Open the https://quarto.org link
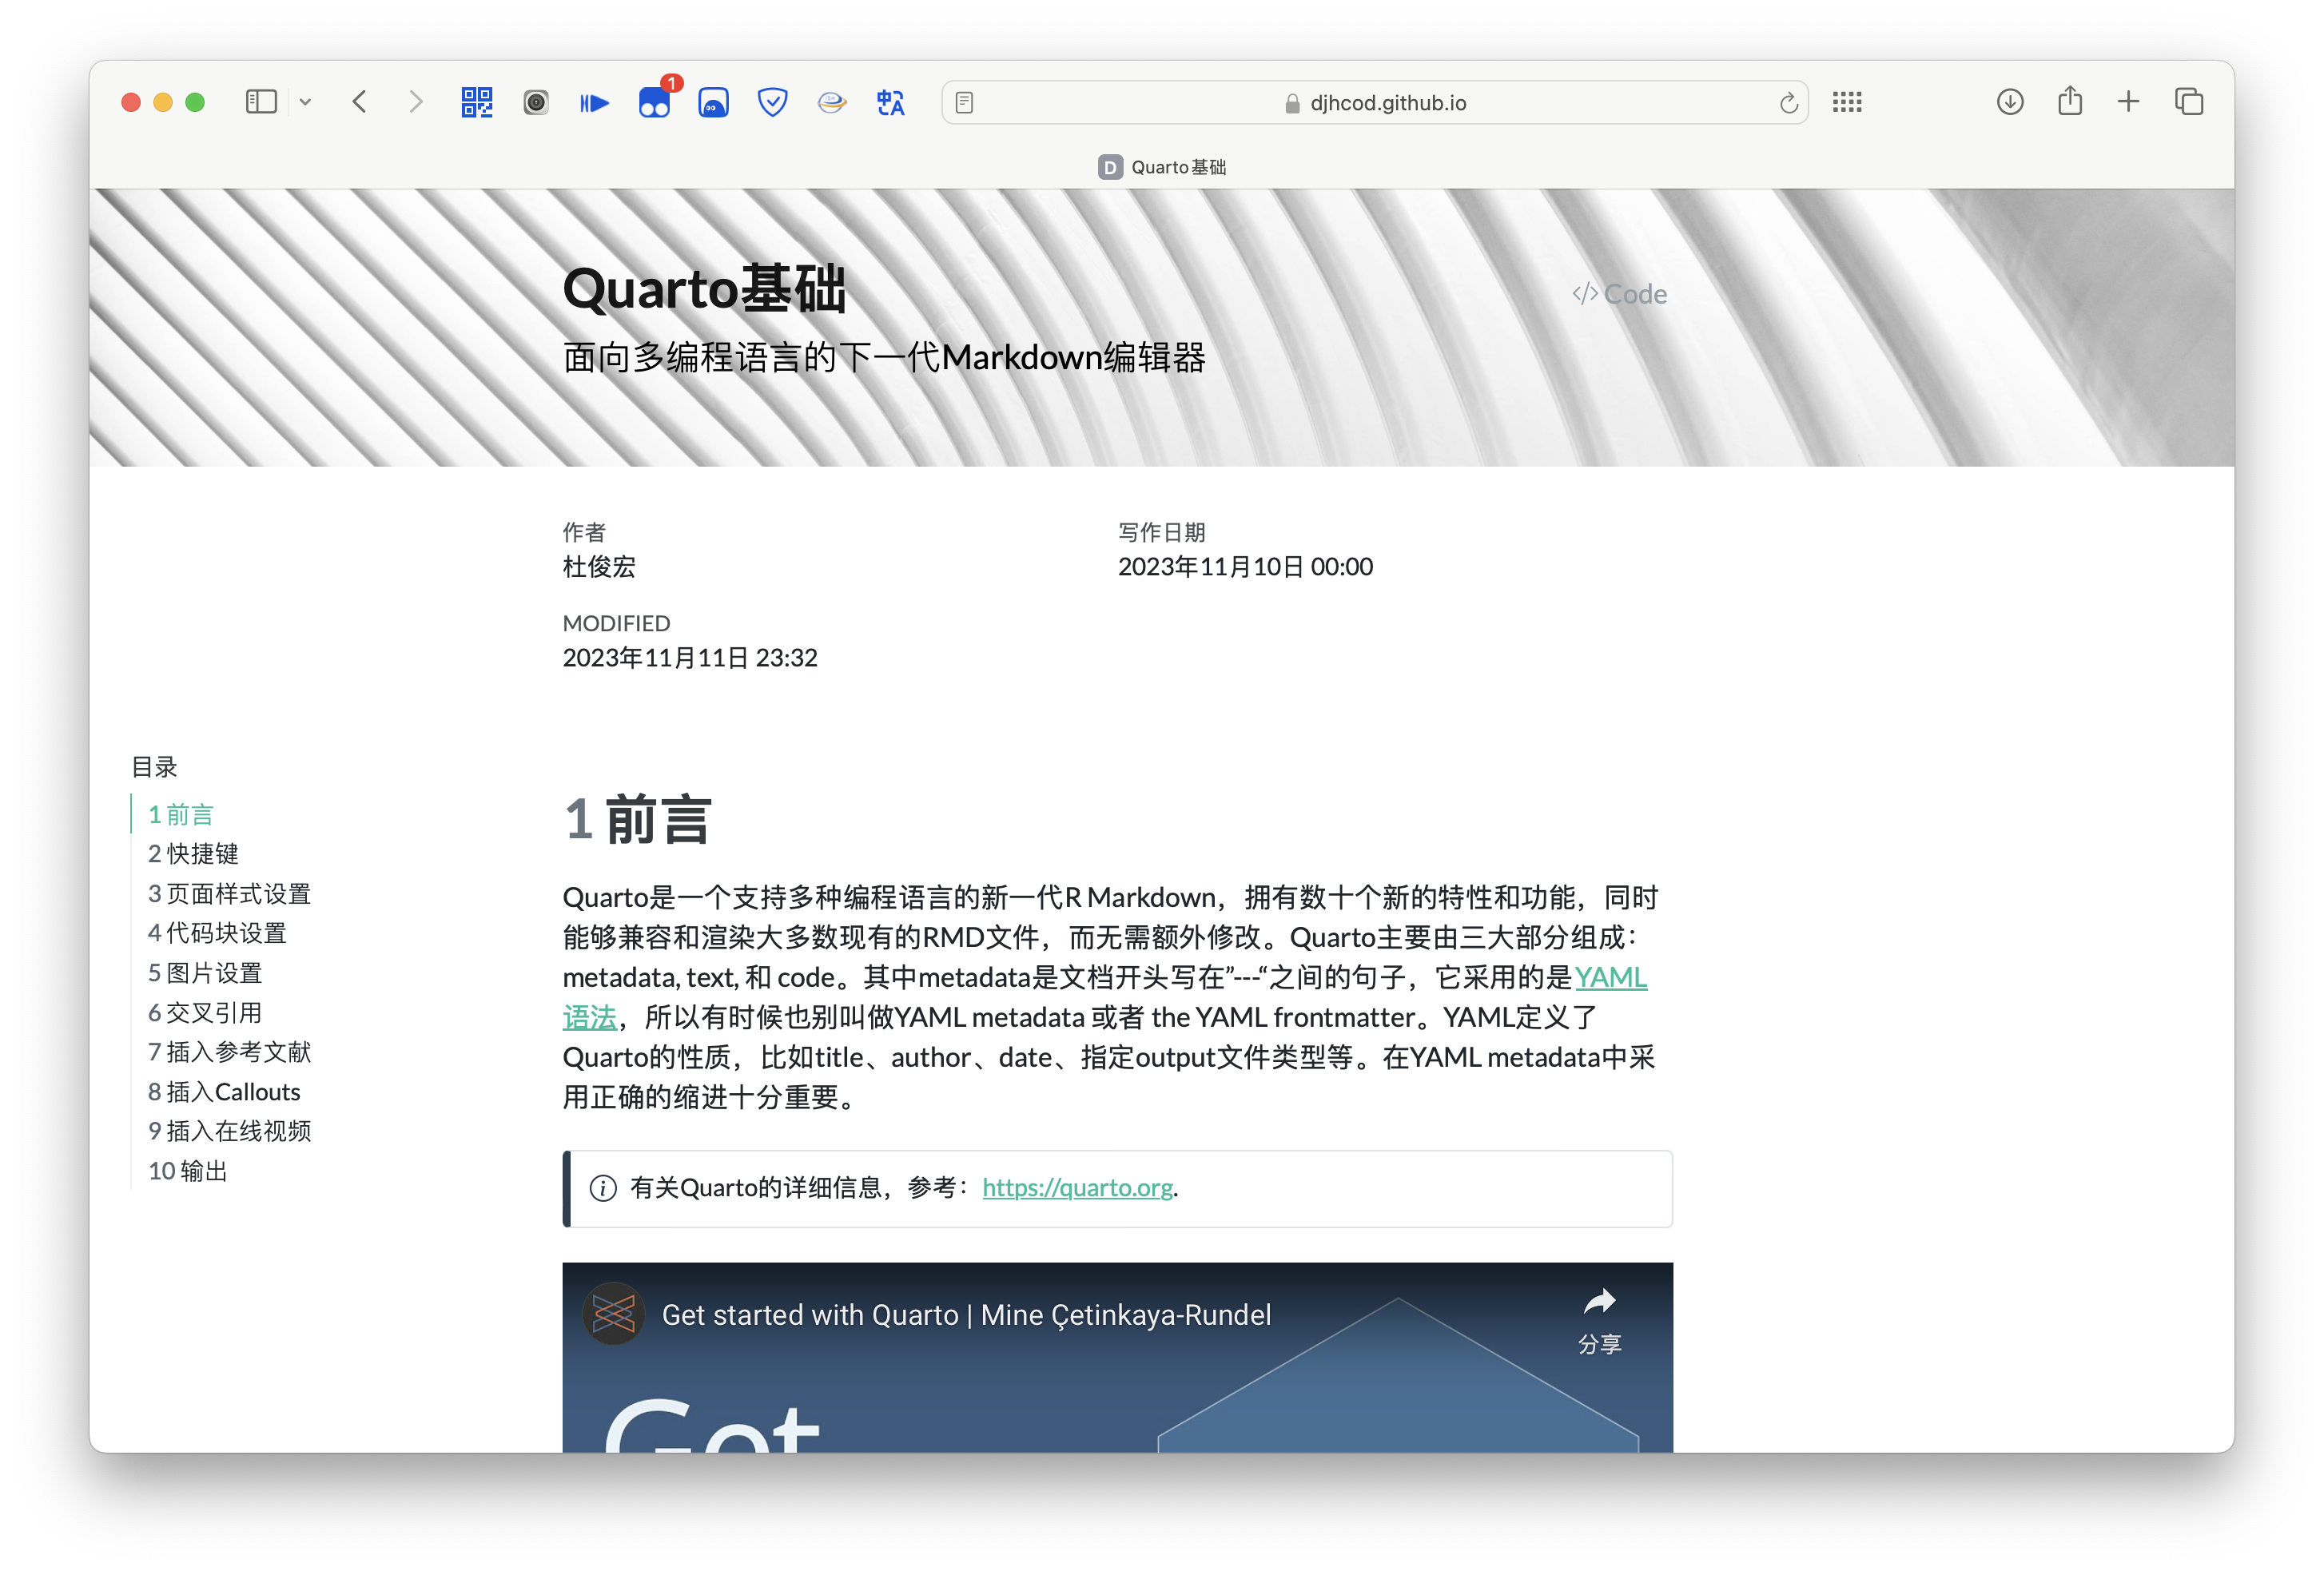 click(1078, 1187)
